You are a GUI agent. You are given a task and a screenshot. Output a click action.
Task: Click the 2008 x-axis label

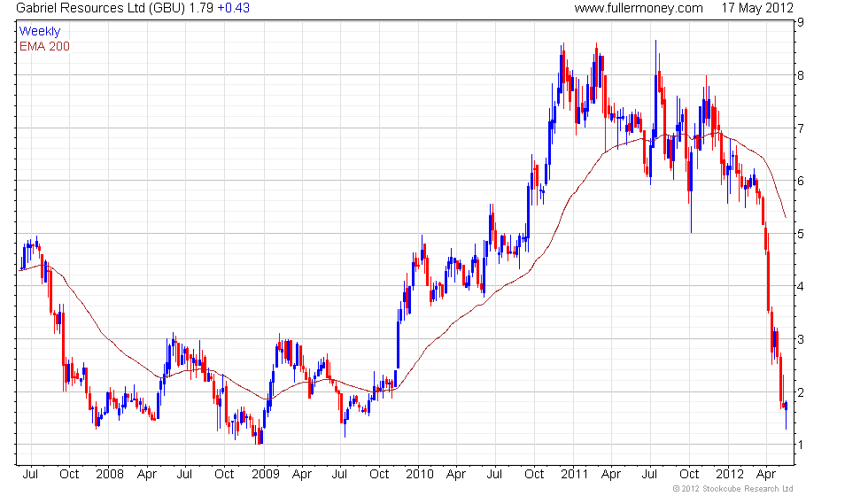pos(110,475)
